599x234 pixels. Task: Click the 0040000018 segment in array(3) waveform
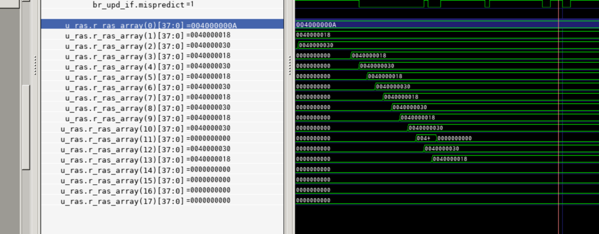pyautogui.click(x=369, y=55)
